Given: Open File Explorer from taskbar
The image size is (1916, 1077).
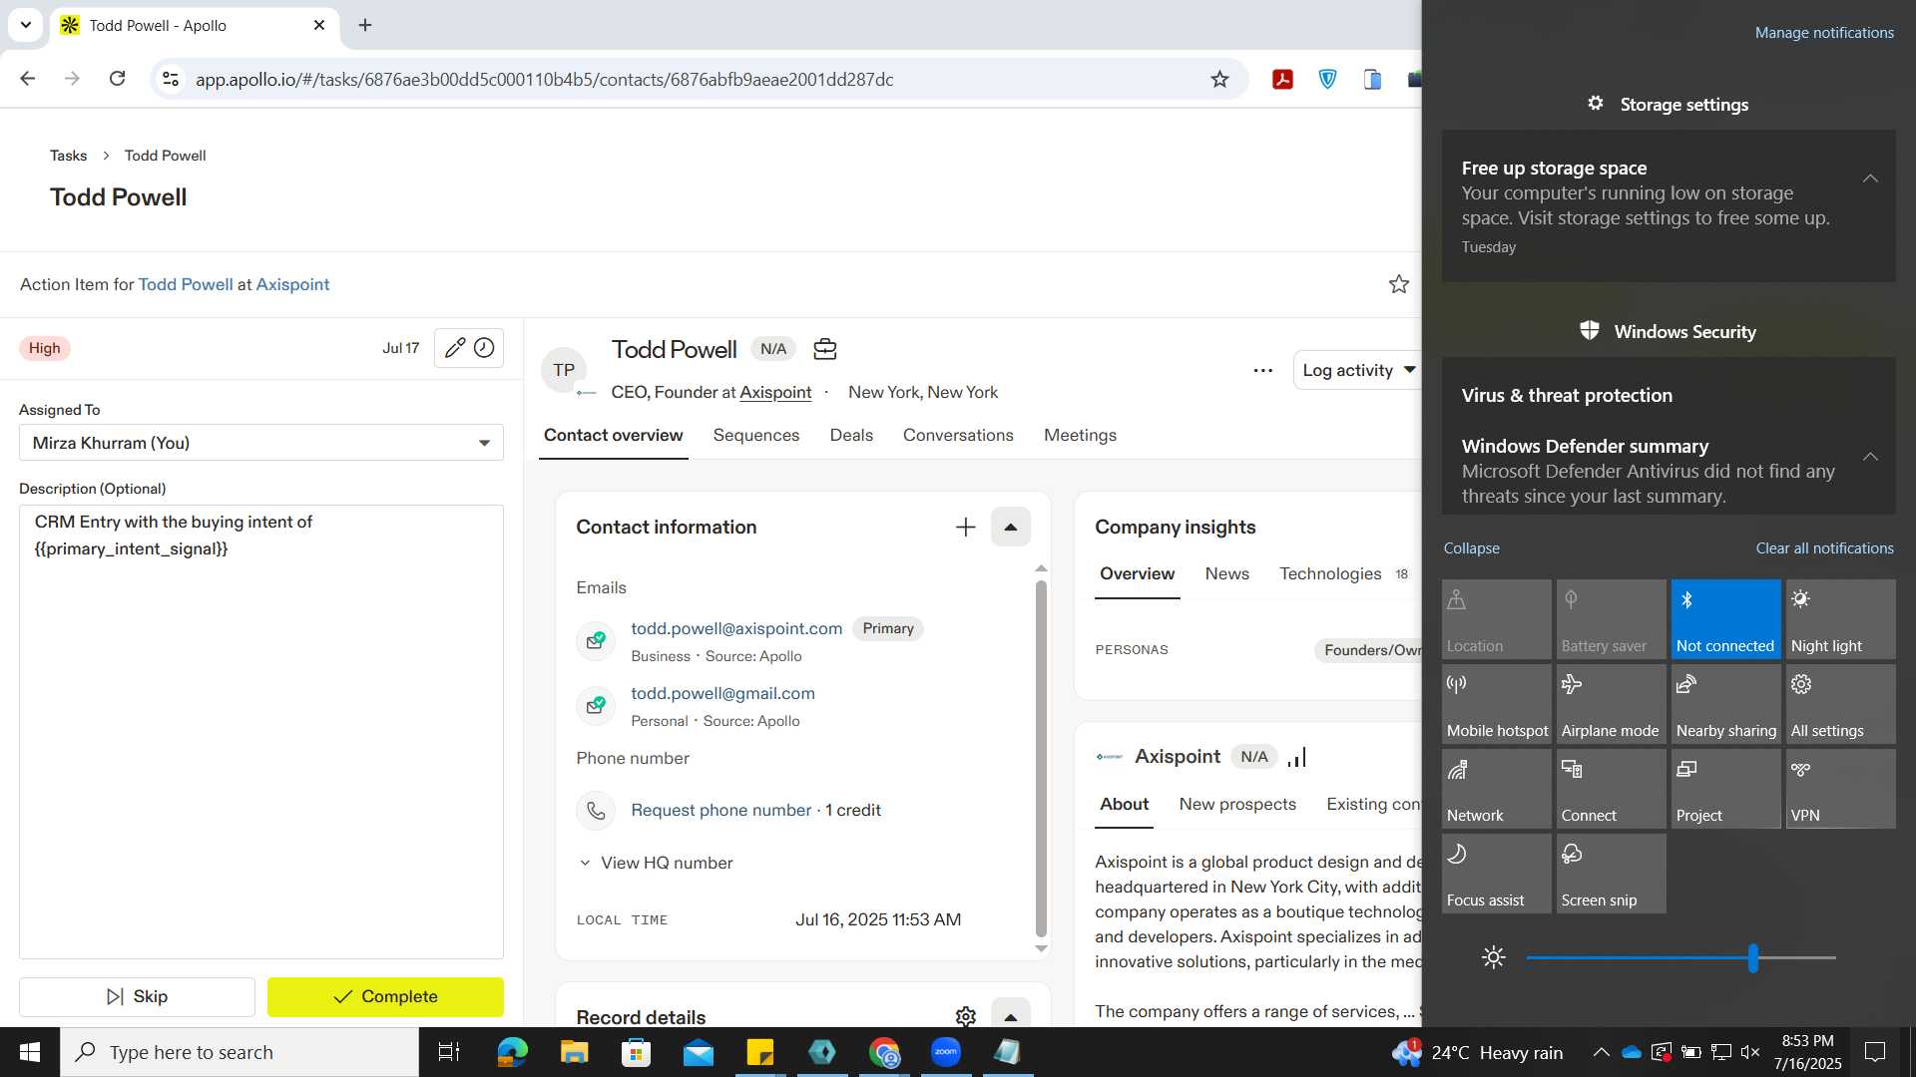Looking at the screenshot, I should pos(574,1052).
